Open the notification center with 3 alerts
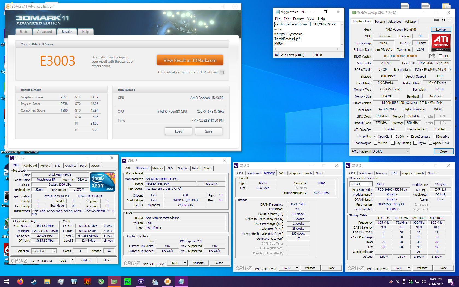Viewport: 459px width, 287px height. click(450, 282)
